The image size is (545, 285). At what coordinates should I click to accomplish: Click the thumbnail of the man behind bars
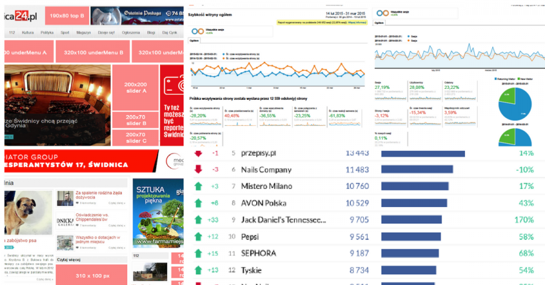[x=65, y=198]
